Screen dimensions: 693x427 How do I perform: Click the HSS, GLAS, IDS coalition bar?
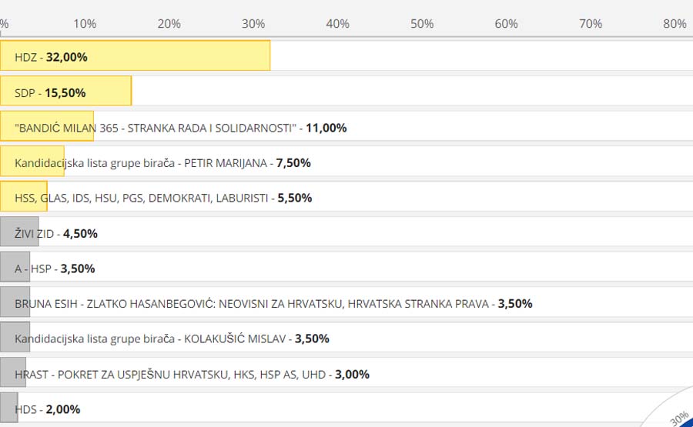(x=24, y=198)
